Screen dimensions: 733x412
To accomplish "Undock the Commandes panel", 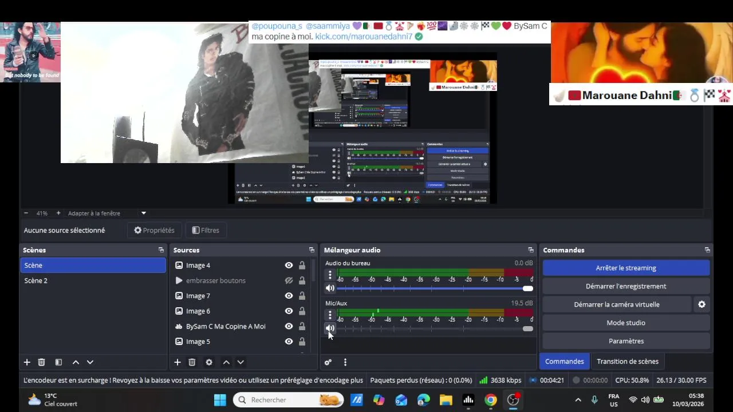I will (707, 250).
